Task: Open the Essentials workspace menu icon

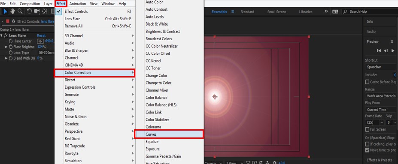Action: 233,12
